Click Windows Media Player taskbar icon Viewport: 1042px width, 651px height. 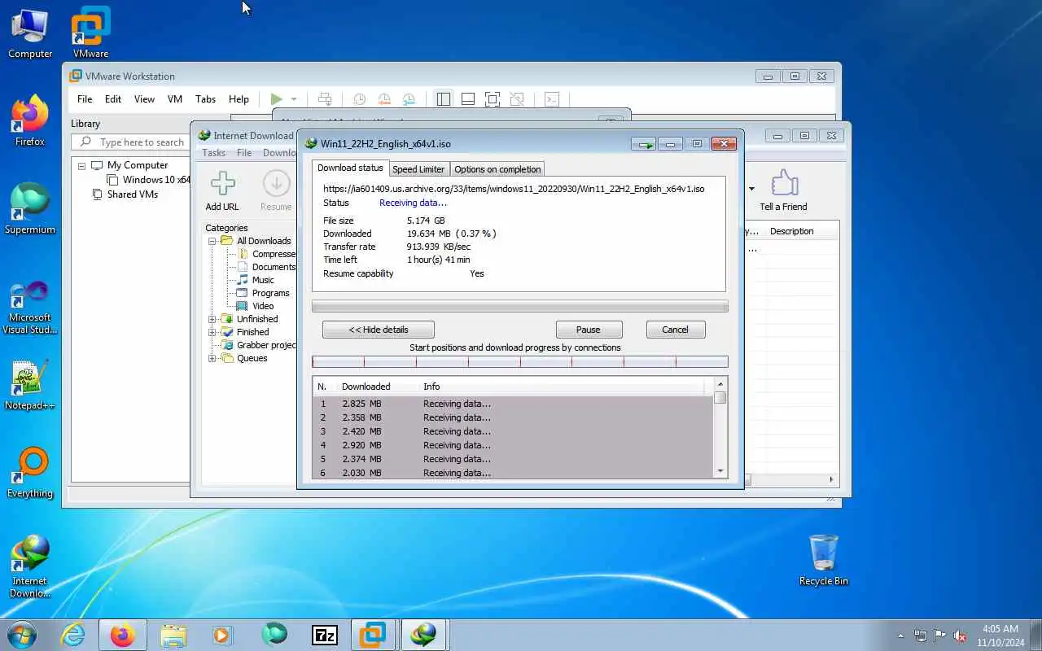222,635
